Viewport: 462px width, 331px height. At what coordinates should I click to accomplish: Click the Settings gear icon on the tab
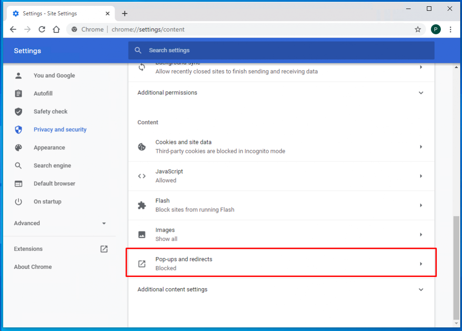[16, 14]
